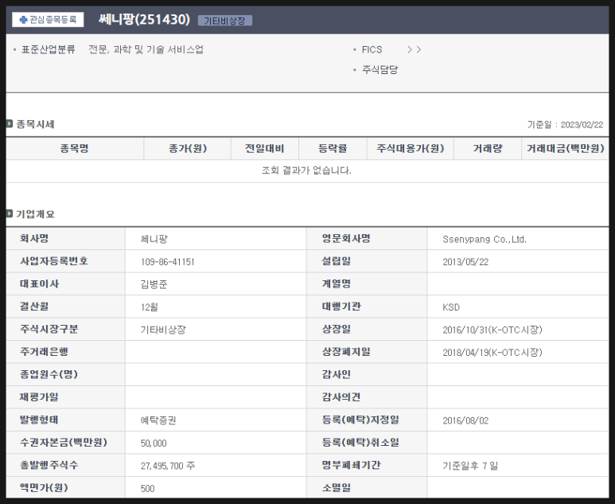
Task: Click the blue plus icon in 관심종목등록
Action: (23, 20)
